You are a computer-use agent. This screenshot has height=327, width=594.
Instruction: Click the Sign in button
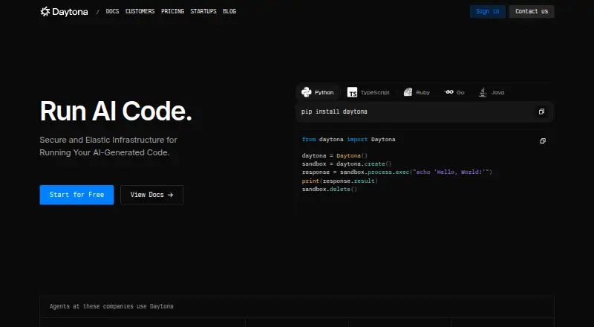(x=488, y=11)
